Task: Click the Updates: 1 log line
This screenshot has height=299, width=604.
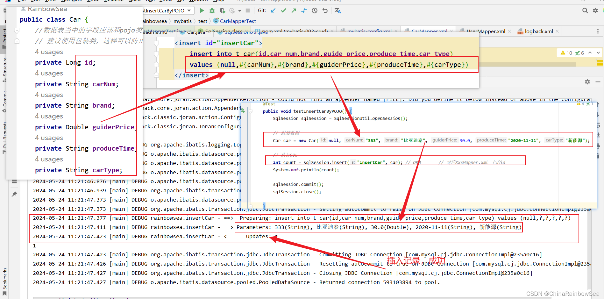Action: [x=155, y=236]
